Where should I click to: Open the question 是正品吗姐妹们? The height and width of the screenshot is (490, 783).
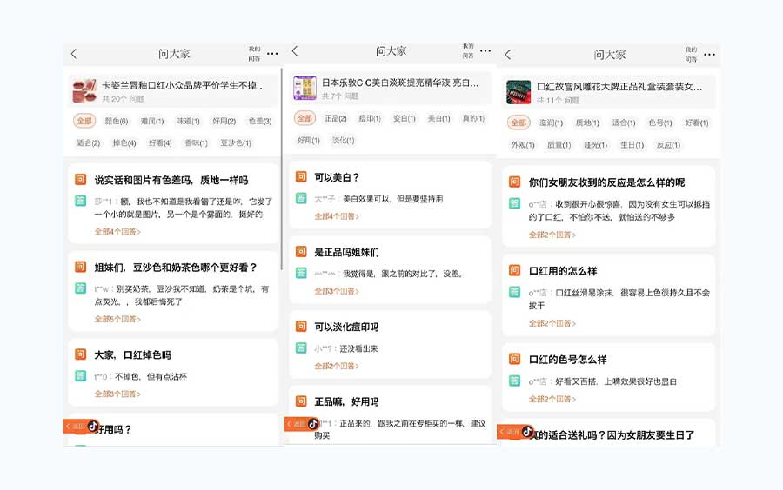(x=346, y=252)
